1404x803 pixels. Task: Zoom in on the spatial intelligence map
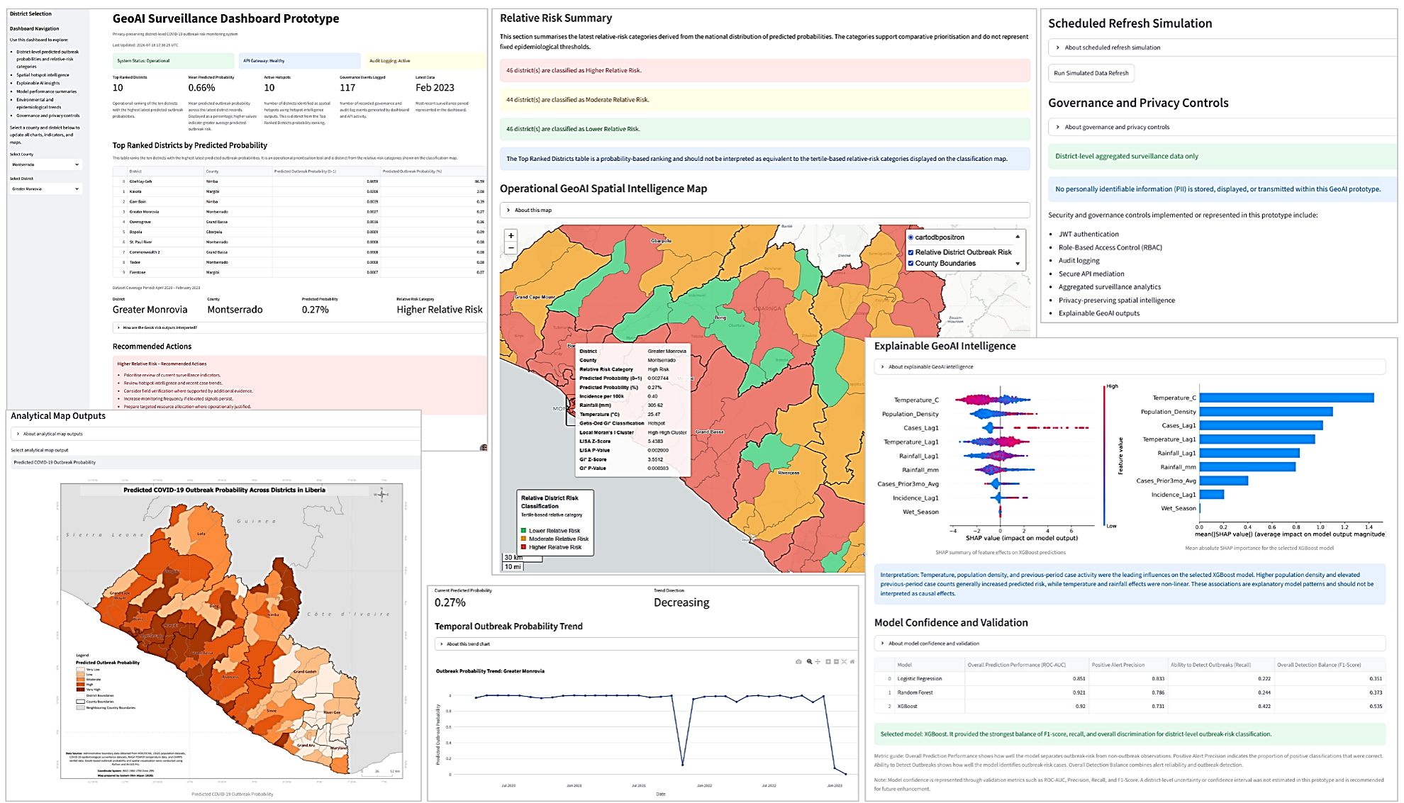click(511, 235)
